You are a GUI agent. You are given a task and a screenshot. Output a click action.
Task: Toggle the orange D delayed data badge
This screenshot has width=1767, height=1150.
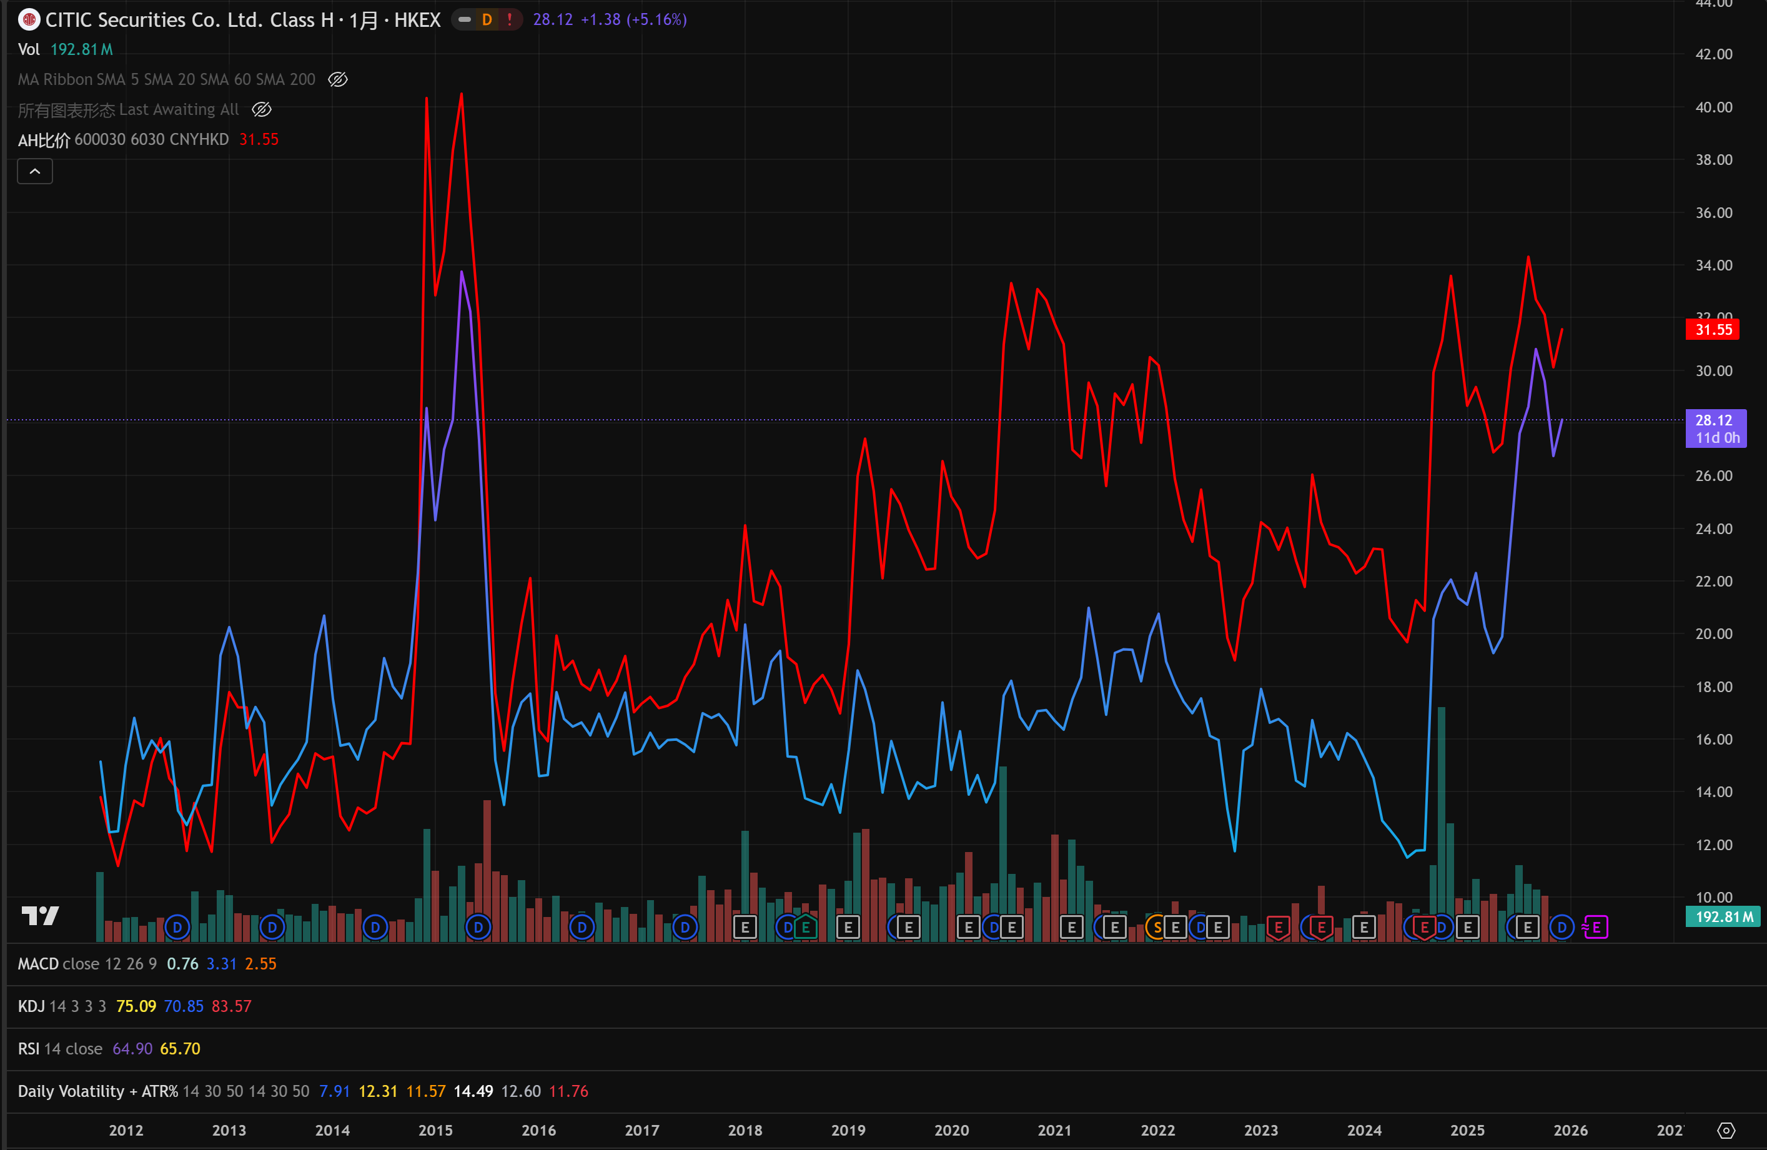487,20
